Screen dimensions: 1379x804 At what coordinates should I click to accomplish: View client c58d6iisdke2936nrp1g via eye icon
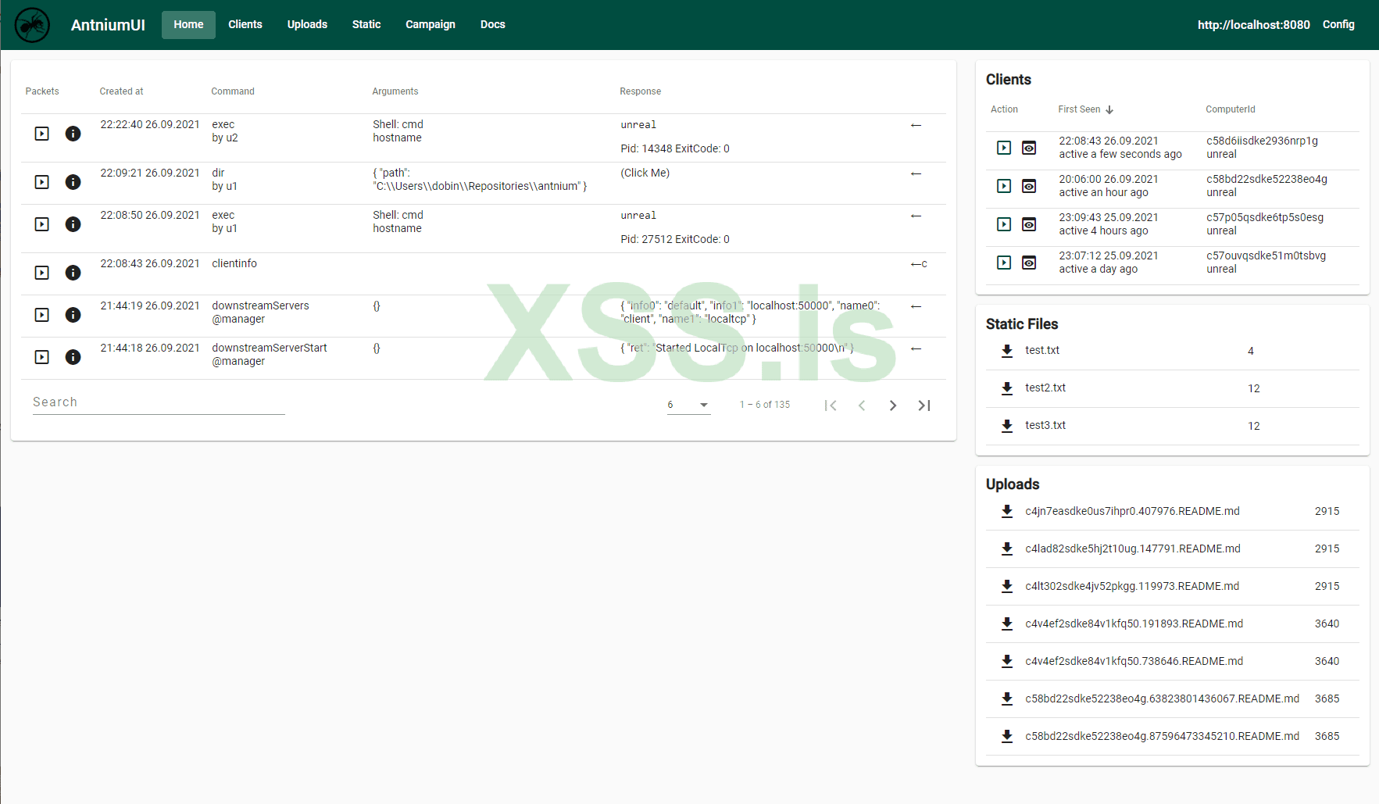pos(1029,148)
